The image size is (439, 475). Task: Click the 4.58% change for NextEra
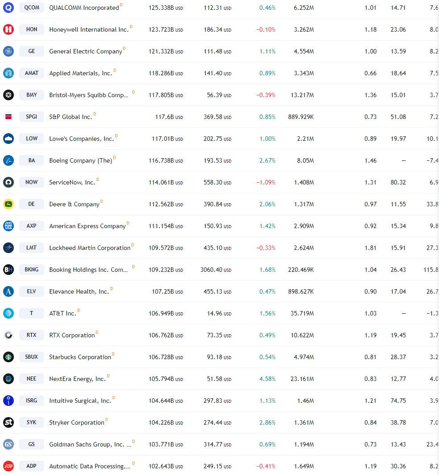coord(267,379)
